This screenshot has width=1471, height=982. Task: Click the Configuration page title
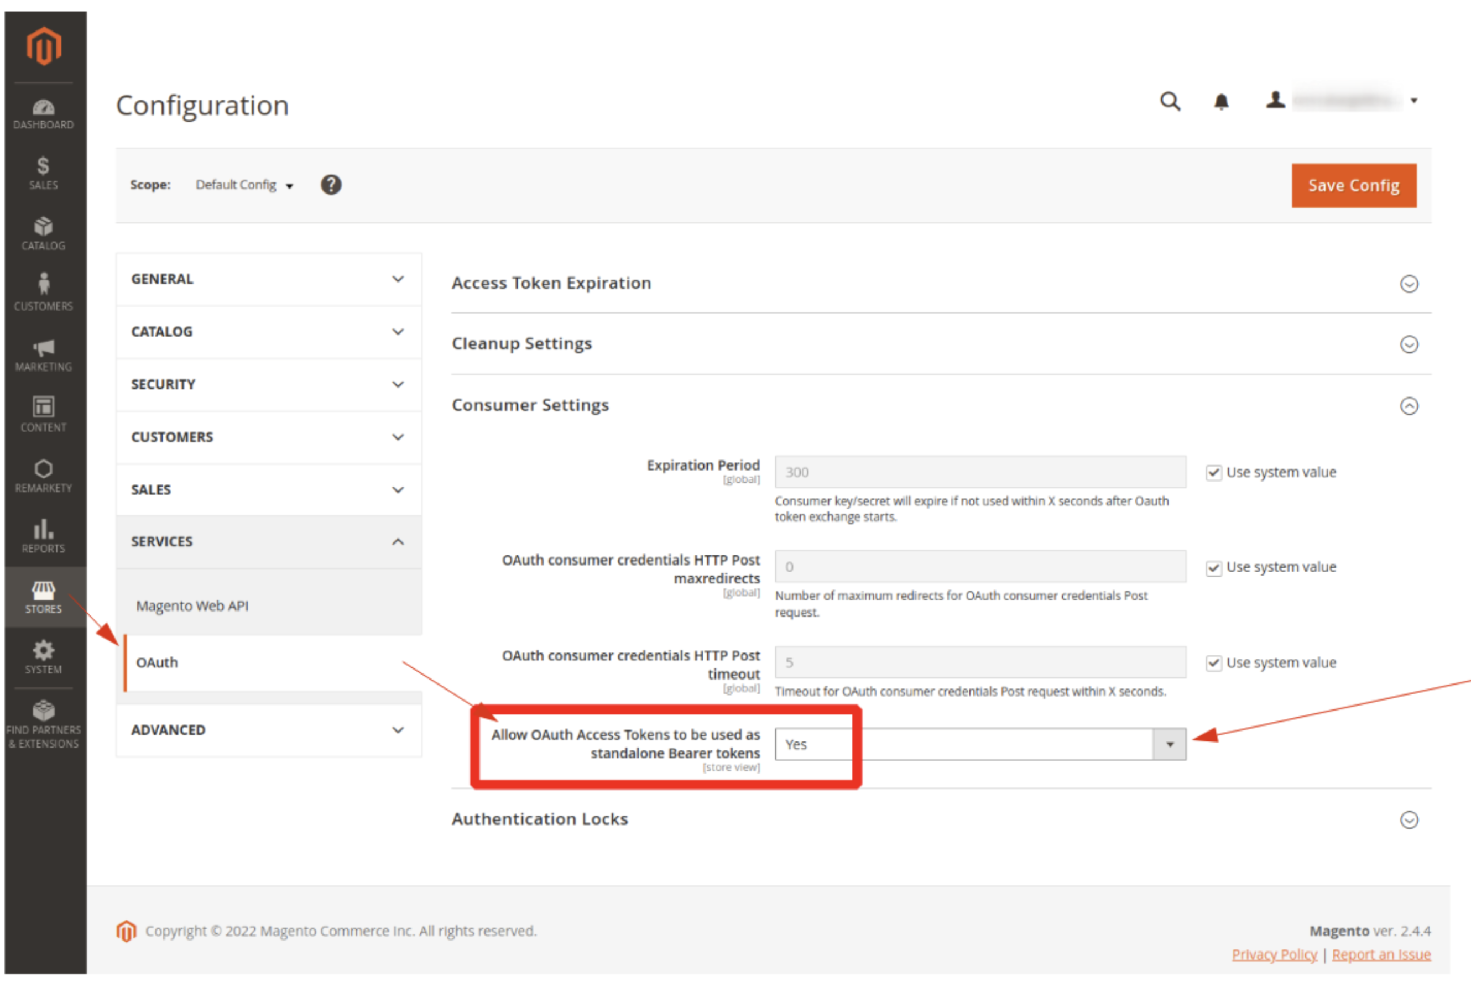pos(202,105)
